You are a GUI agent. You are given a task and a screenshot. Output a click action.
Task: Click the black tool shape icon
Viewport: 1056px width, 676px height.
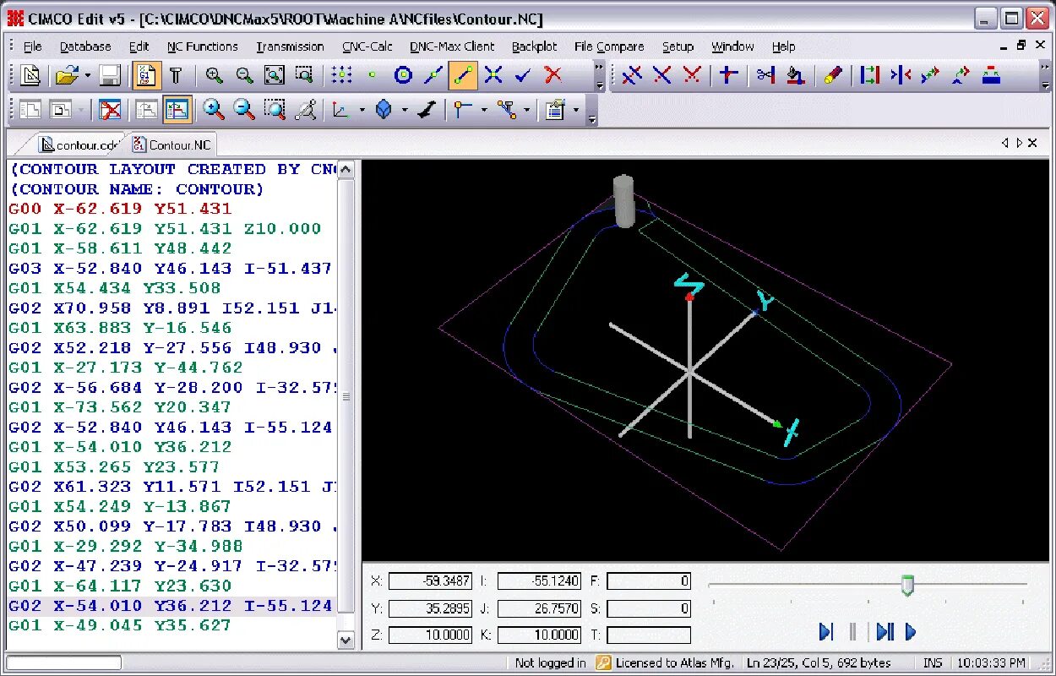coord(426,110)
